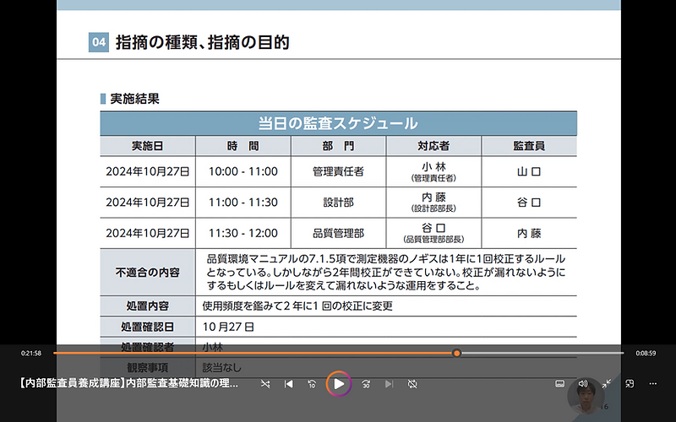The width and height of the screenshot is (676, 422).
Task: Click the elapsed time 0:21:58
Action: 31,353
